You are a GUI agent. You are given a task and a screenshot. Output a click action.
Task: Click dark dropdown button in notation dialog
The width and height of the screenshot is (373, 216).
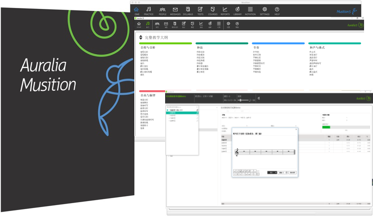[x=272, y=172]
